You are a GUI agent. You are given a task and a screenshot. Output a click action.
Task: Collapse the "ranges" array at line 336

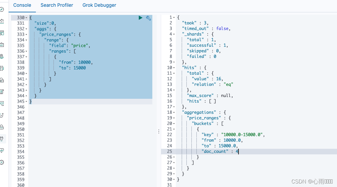pos(26,51)
